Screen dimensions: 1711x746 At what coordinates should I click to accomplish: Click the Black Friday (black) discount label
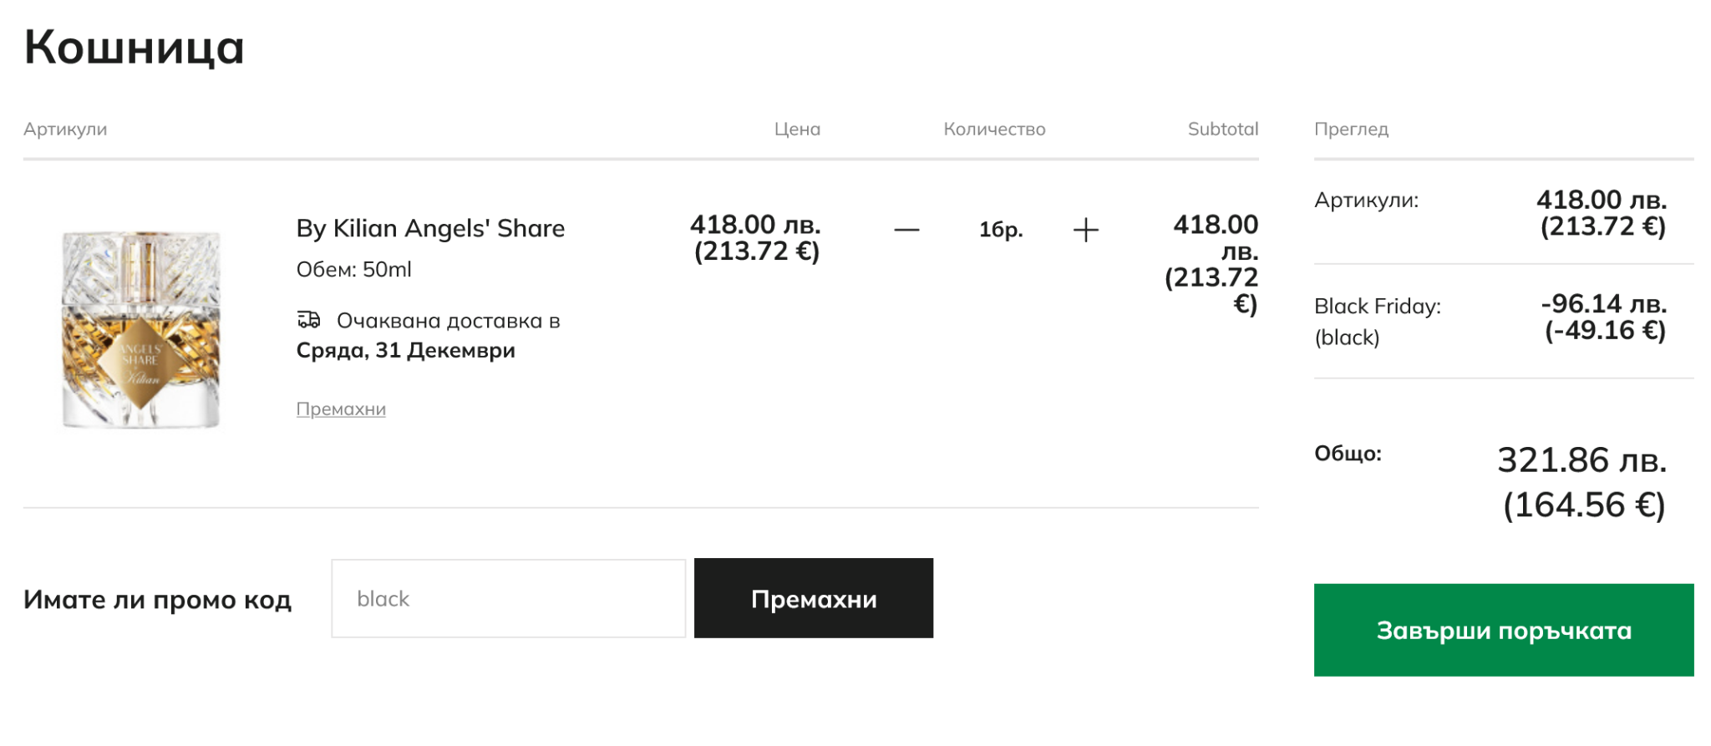[1377, 321]
